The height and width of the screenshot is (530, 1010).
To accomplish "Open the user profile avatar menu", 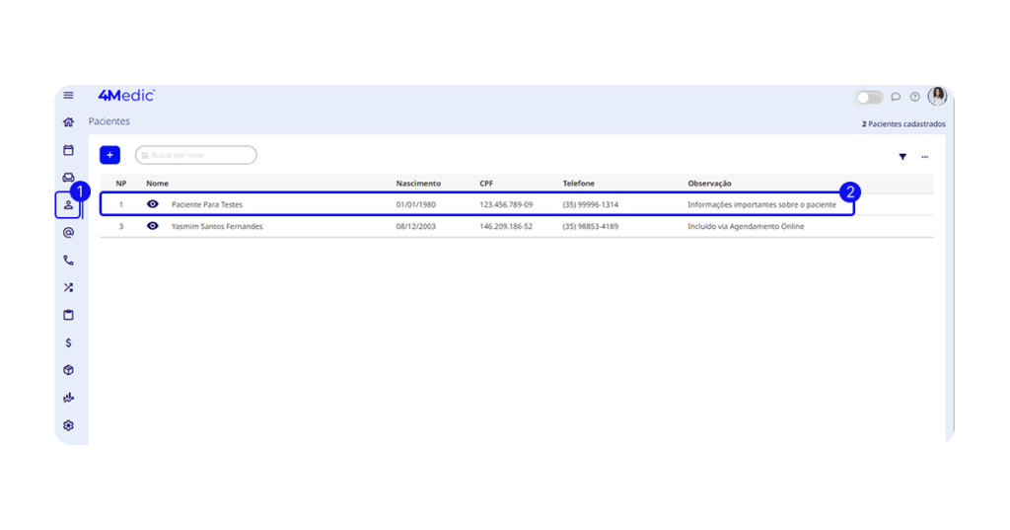I will [x=937, y=96].
